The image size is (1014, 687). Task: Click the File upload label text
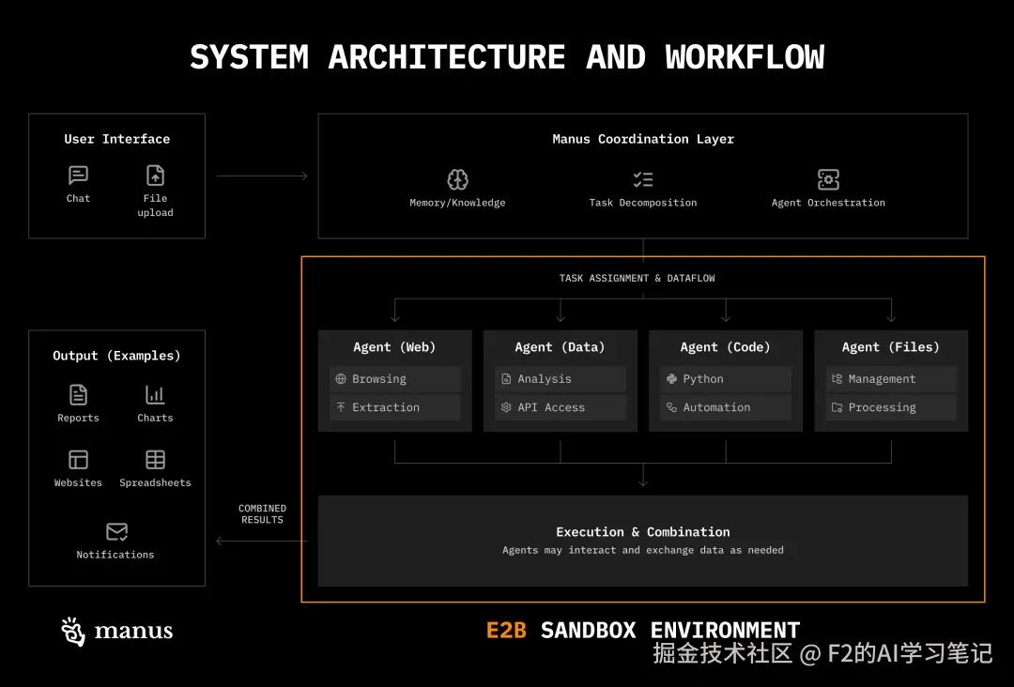pyautogui.click(x=155, y=206)
